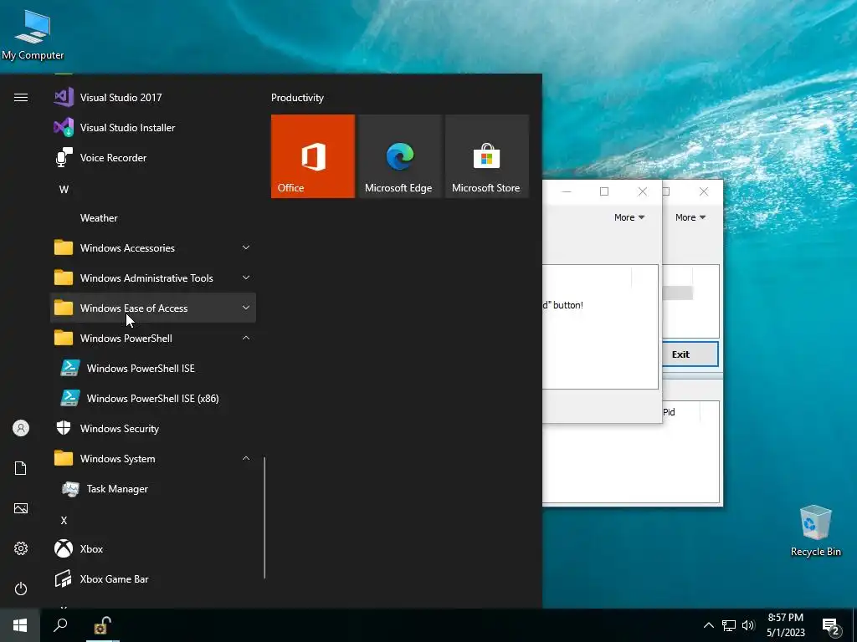The width and height of the screenshot is (857, 642).
Task: Open More dropdown in front window
Action: click(x=629, y=217)
